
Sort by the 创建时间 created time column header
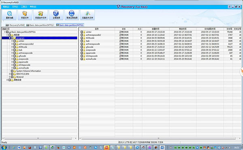point(156,29)
